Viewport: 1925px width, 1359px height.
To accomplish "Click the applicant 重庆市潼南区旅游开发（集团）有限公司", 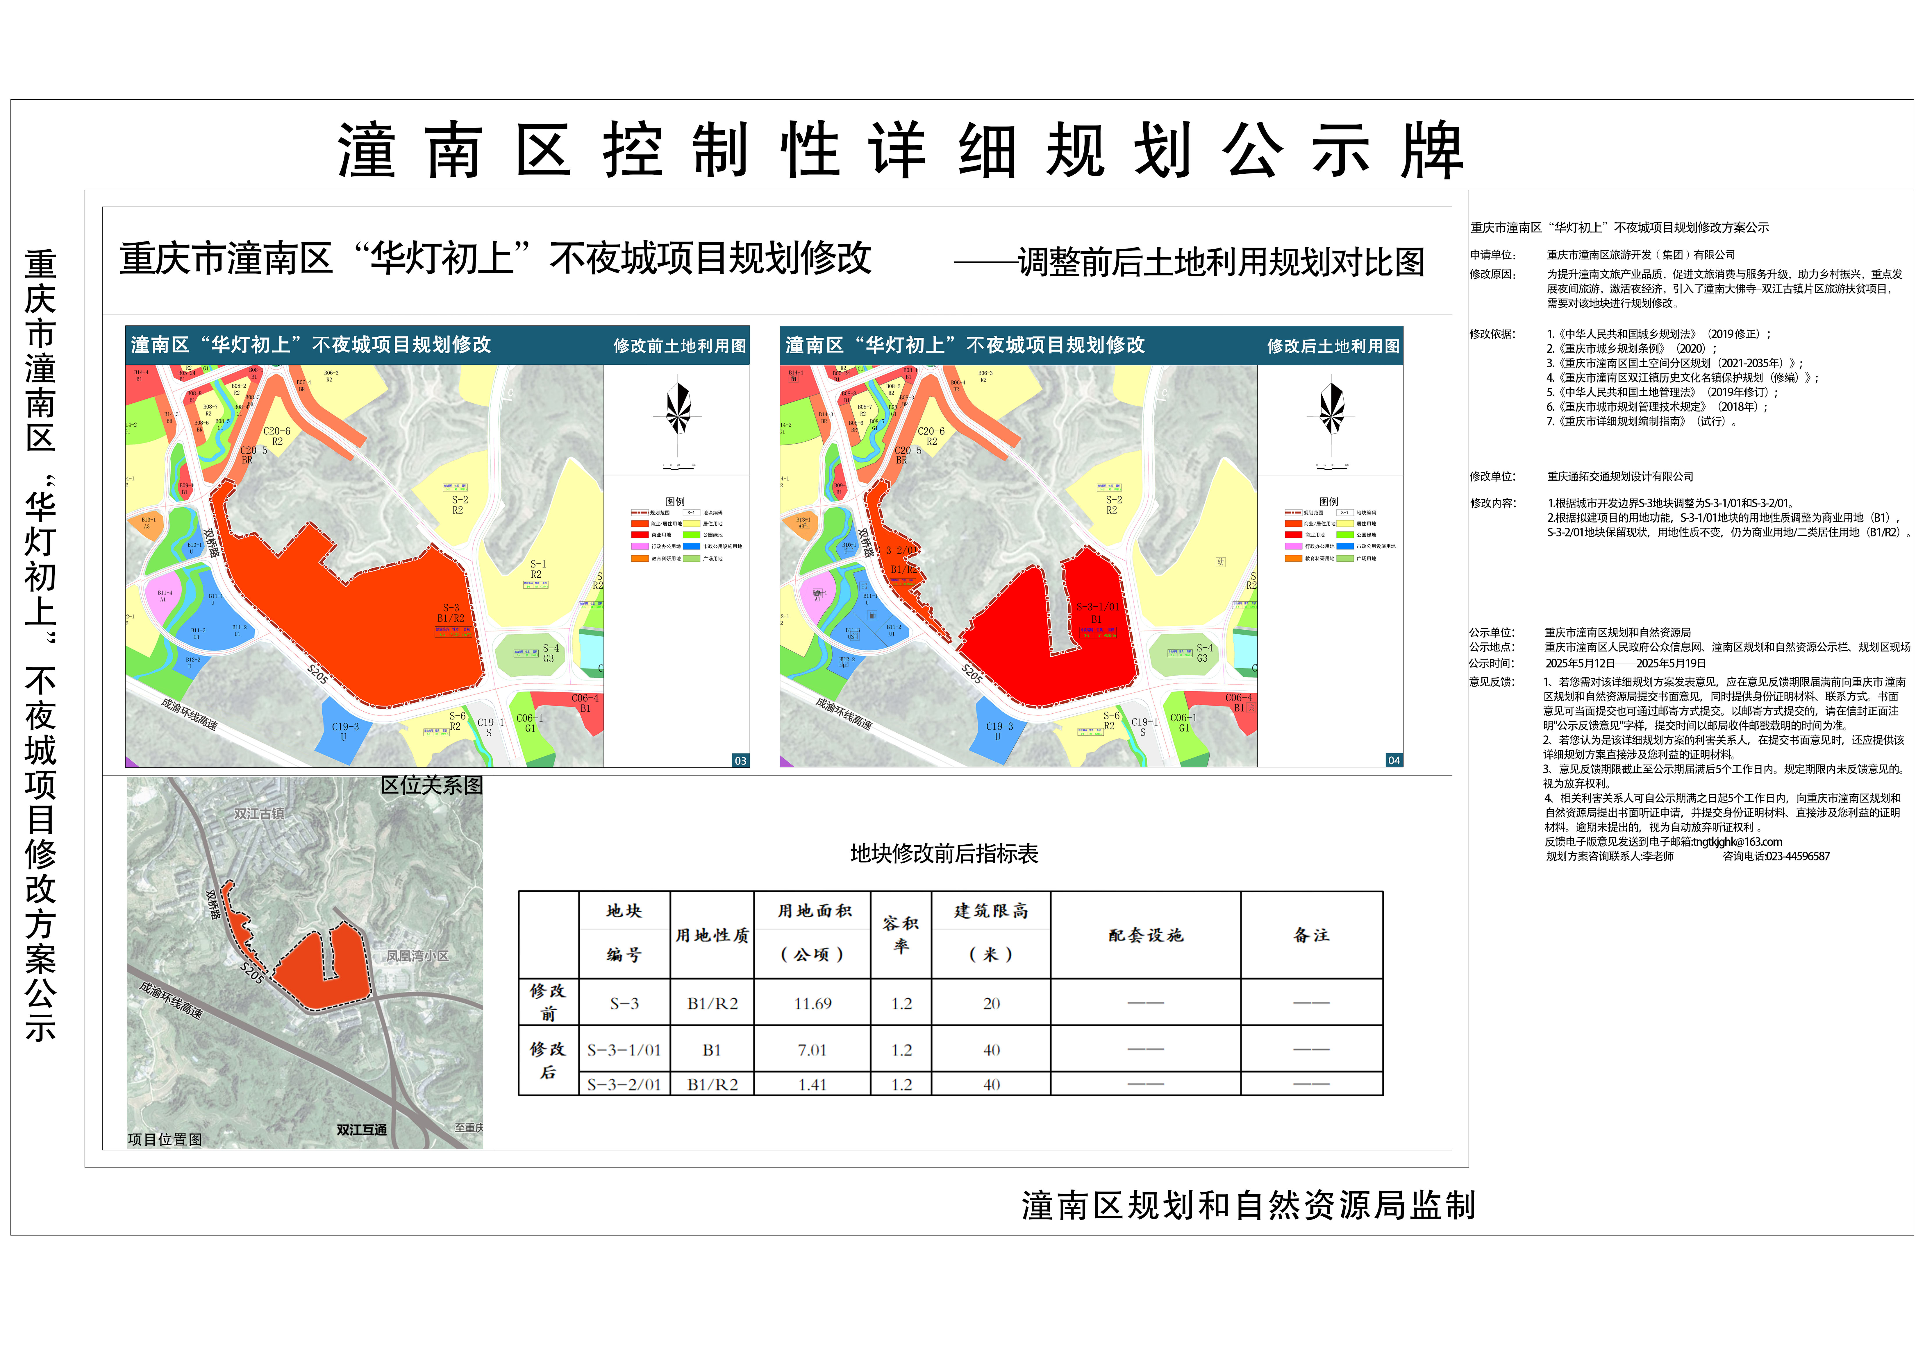I will 1641,255.
